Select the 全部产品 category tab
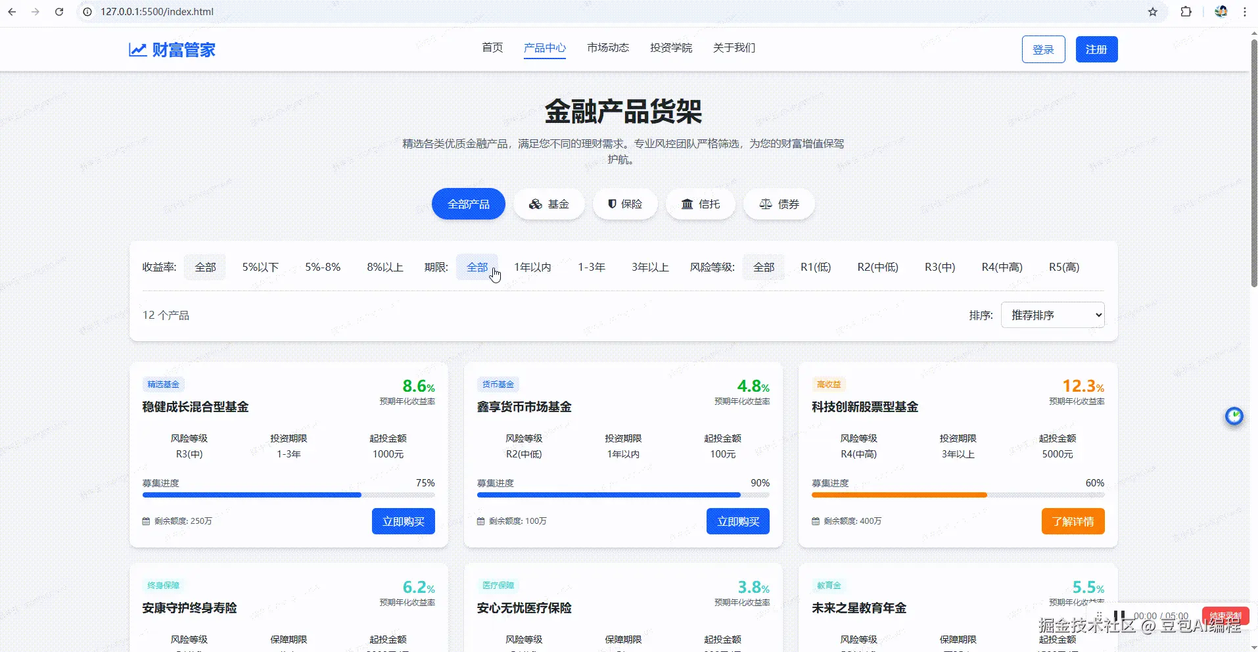Viewport: 1258px width, 652px height. coord(469,204)
